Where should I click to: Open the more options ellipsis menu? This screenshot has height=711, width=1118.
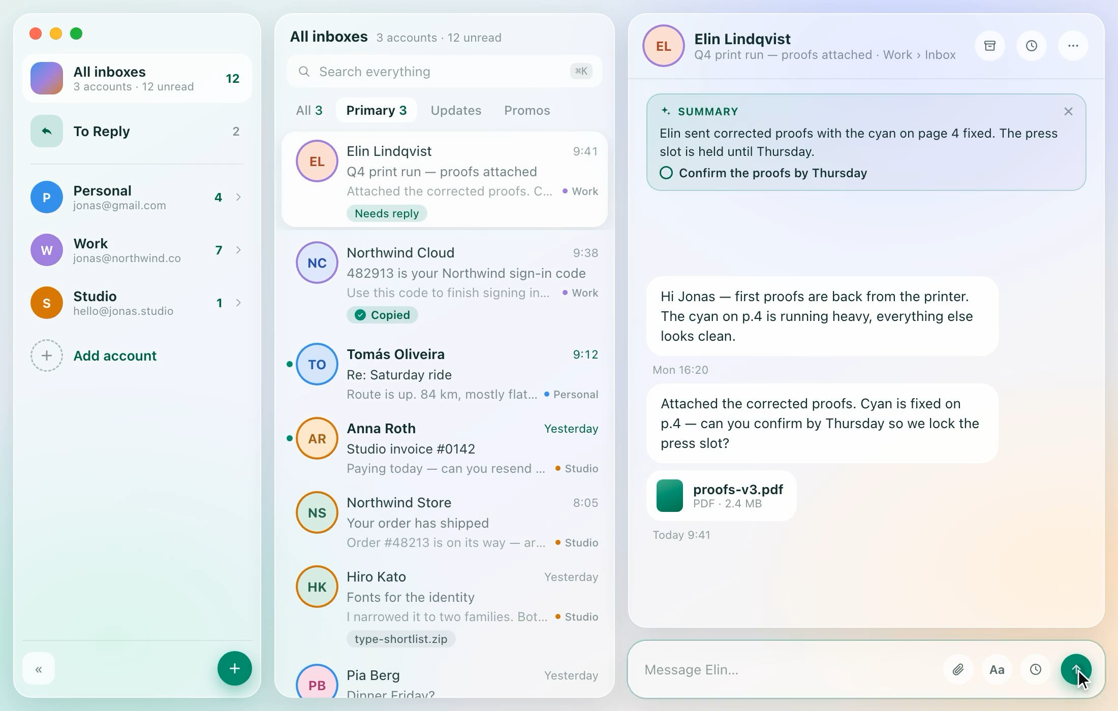point(1073,46)
